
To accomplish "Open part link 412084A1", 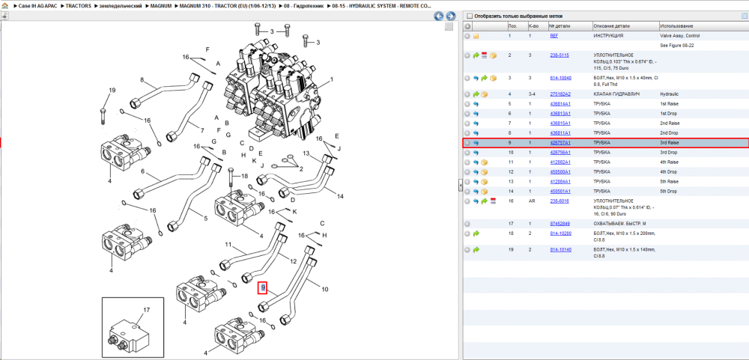I will coord(560,181).
